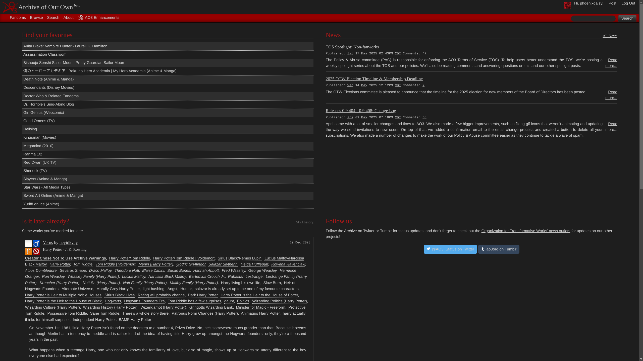The image size is (643, 361).
Task: Expand the Hi, phoenixdaisy! user menu
Action: [x=588, y=3]
